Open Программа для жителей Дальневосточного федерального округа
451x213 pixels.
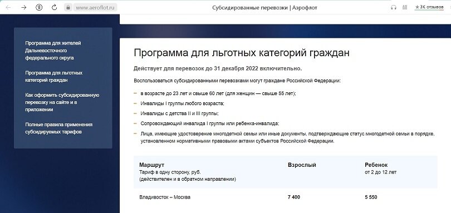tap(53, 50)
